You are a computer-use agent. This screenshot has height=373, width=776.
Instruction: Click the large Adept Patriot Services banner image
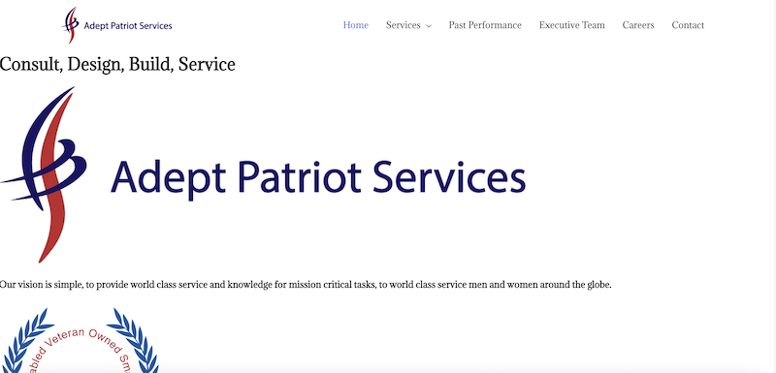click(x=263, y=175)
